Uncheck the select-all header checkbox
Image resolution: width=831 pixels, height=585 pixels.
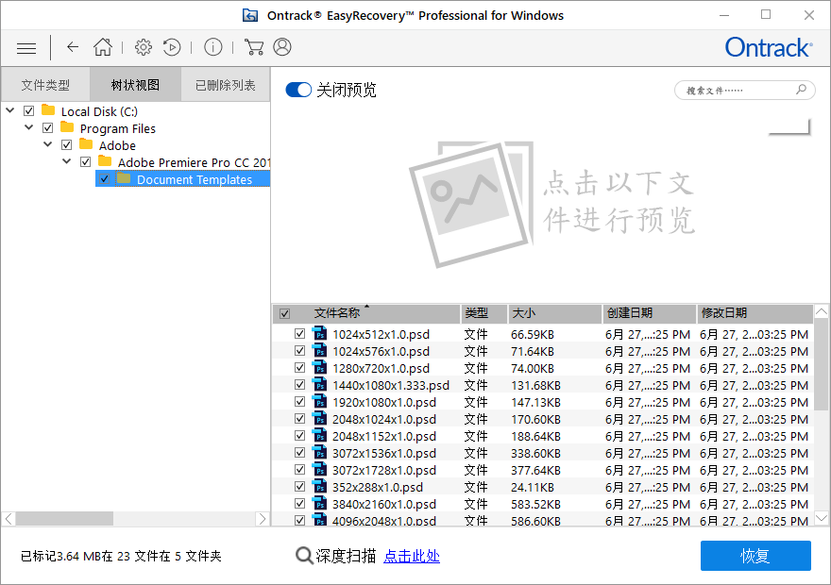(284, 313)
